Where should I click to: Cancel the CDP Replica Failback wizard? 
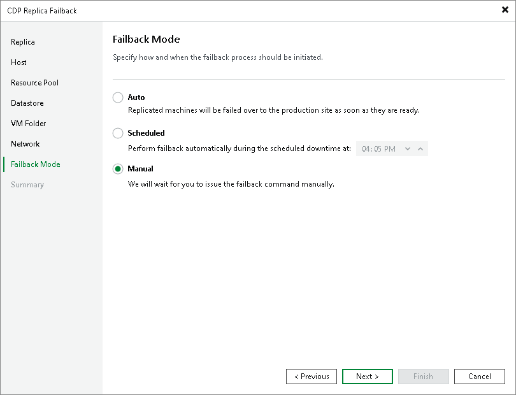click(479, 376)
